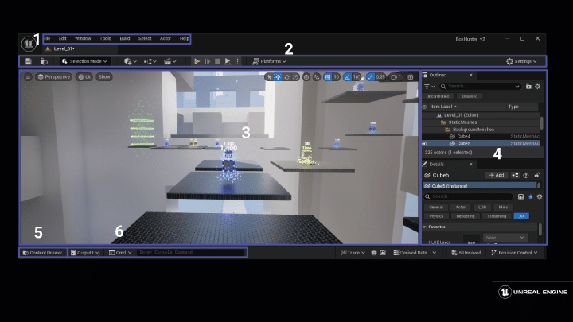Toggle the Uncontrolled filter chip
The image size is (573, 322).
point(438,96)
